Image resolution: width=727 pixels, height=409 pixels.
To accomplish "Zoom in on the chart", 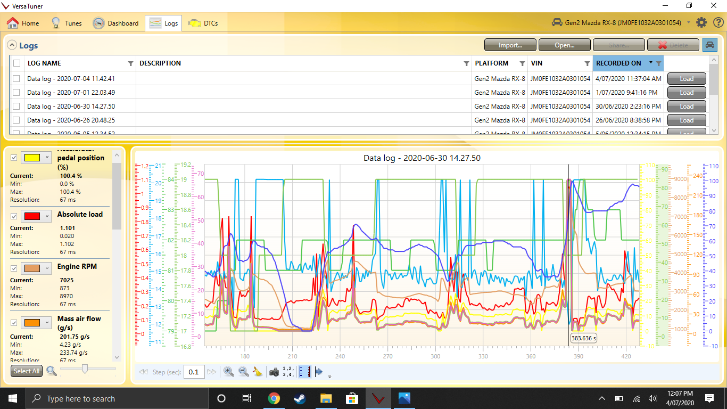I will pos(229,372).
